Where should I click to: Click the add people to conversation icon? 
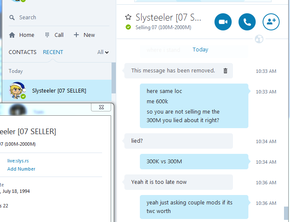(x=271, y=22)
